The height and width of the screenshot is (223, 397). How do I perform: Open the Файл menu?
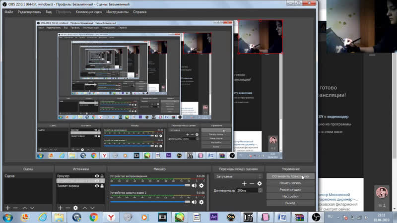(x=9, y=12)
